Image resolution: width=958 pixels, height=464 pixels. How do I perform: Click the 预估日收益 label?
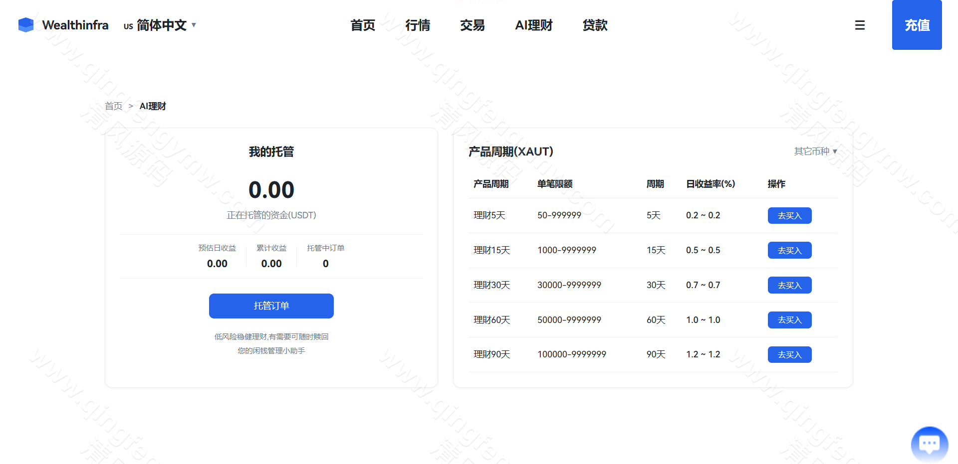pyautogui.click(x=217, y=248)
